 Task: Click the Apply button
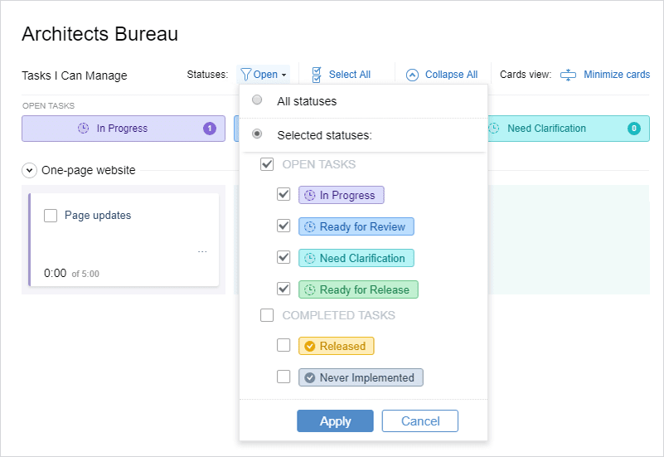[335, 421]
